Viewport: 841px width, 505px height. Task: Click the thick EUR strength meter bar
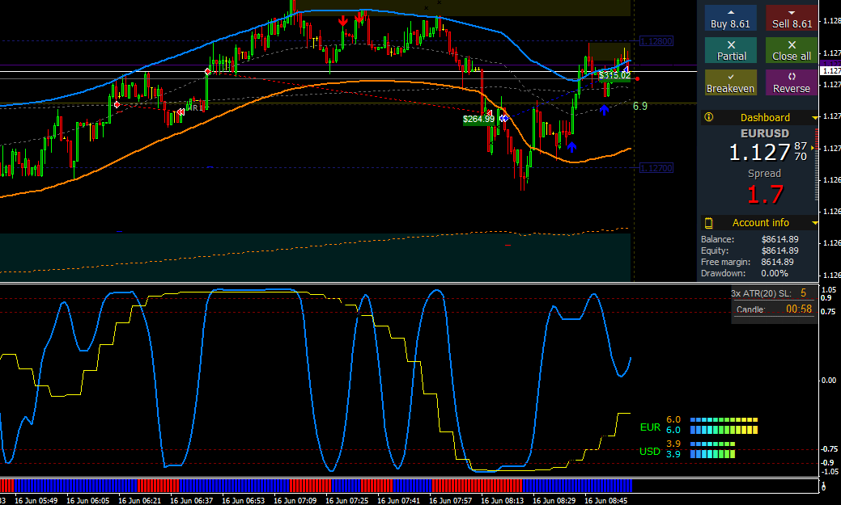[724, 430]
